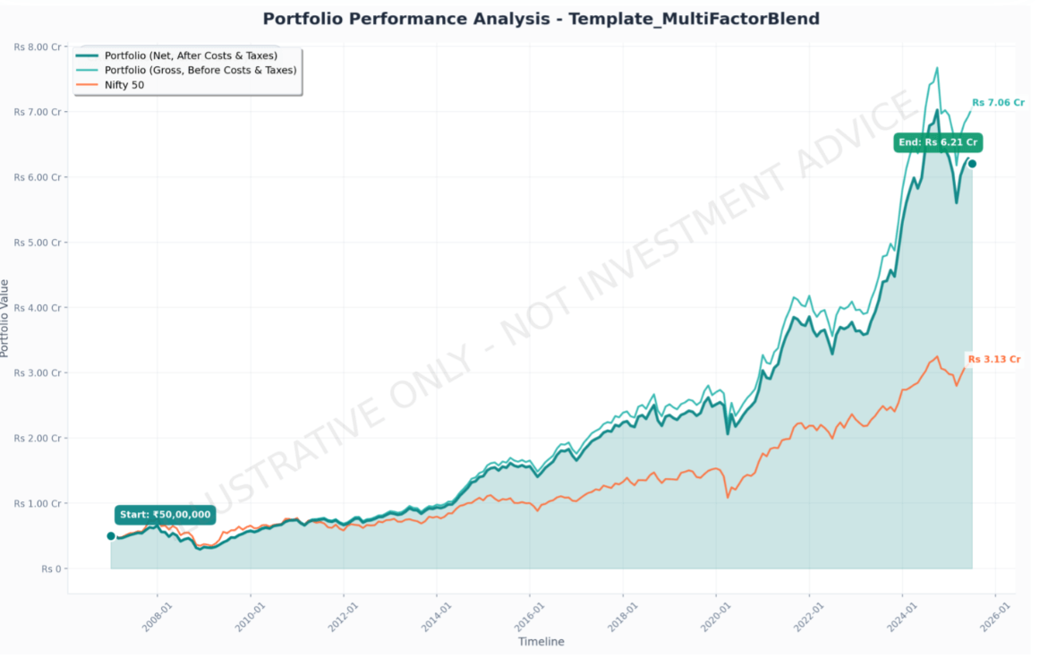Click the Start ₹50,00,000 annotation box

165,515
